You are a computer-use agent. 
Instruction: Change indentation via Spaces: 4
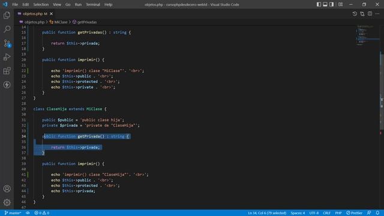tap(298, 213)
